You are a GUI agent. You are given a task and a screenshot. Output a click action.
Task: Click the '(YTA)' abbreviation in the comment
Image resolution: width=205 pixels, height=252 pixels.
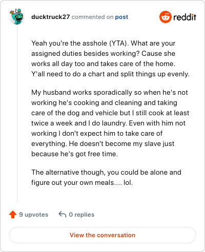click(x=119, y=44)
